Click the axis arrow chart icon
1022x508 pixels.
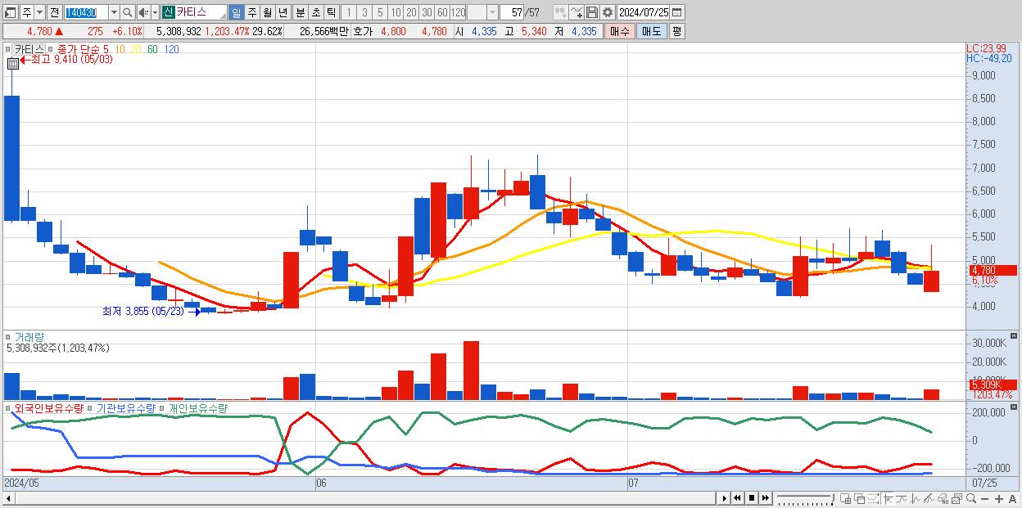point(888,499)
